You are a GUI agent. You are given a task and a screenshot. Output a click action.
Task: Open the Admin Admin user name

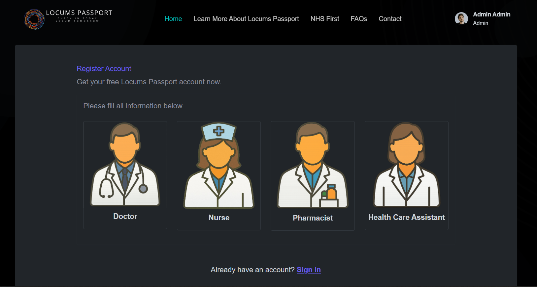pos(492,14)
